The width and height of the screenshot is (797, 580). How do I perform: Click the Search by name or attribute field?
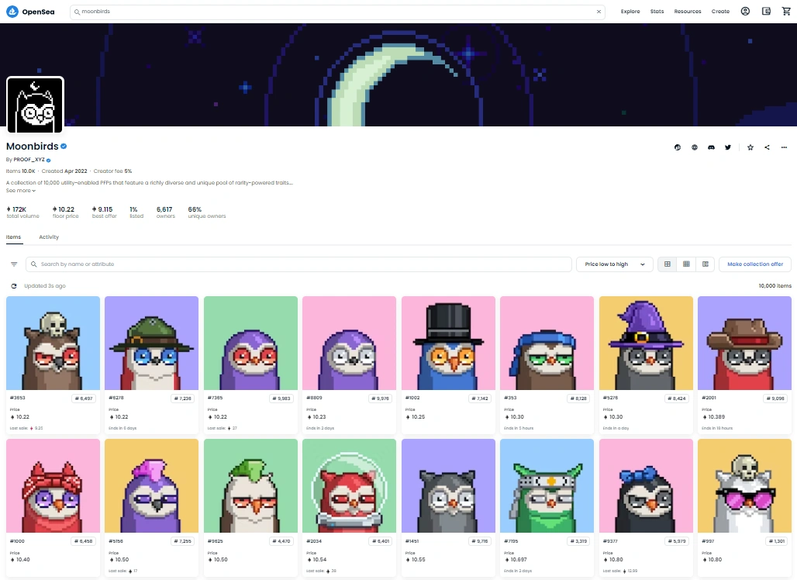[298, 264]
